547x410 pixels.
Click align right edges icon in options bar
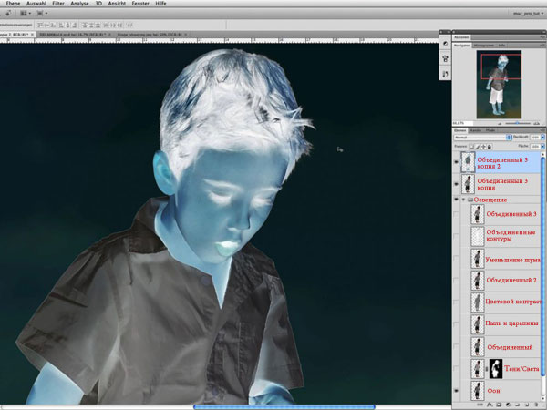pos(75,26)
